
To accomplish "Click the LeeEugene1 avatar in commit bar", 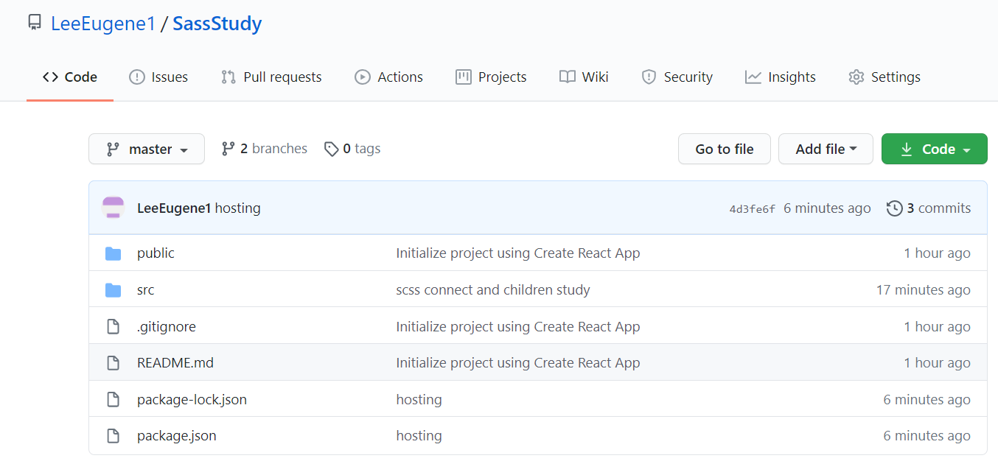I will coord(113,208).
